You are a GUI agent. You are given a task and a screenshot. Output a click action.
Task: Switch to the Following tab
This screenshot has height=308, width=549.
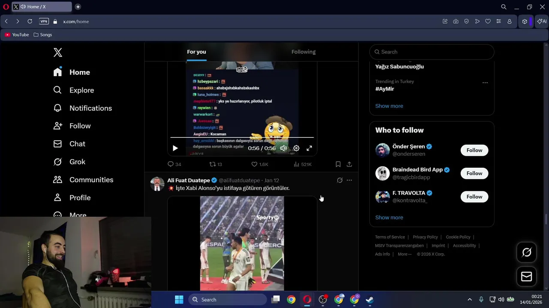click(303, 52)
